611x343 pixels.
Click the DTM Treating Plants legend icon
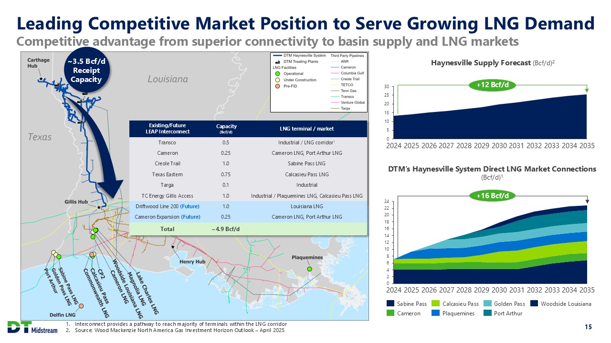pyautogui.click(x=277, y=61)
